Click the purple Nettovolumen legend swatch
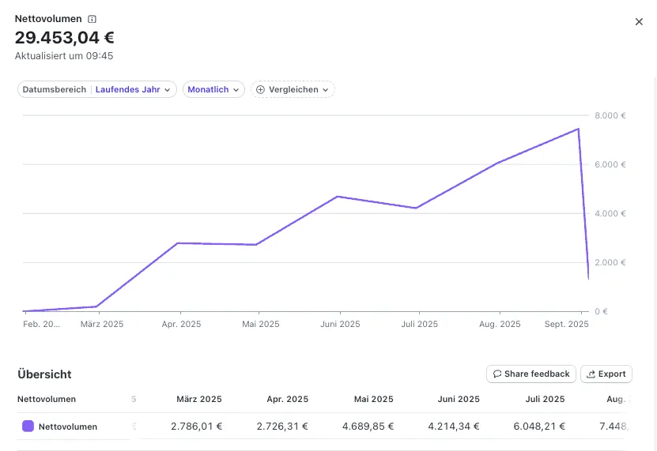 [x=28, y=427]
